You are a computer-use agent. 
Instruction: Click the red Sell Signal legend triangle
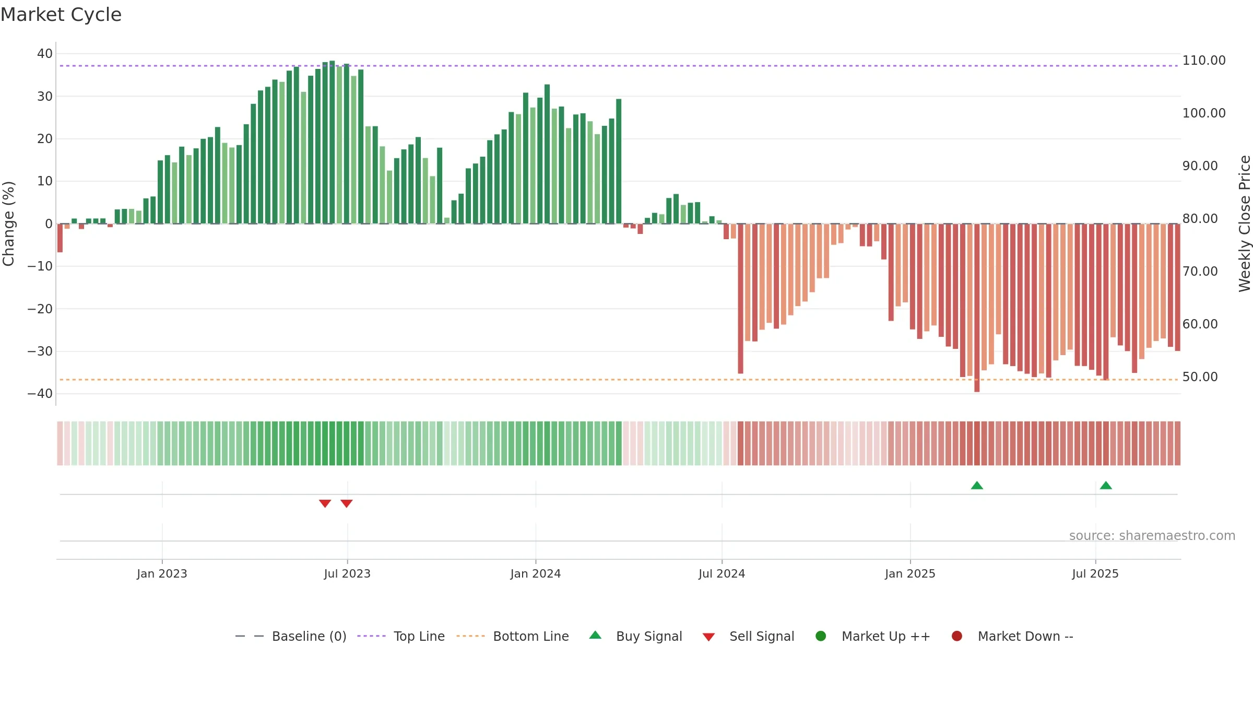(x=708, y=637)
